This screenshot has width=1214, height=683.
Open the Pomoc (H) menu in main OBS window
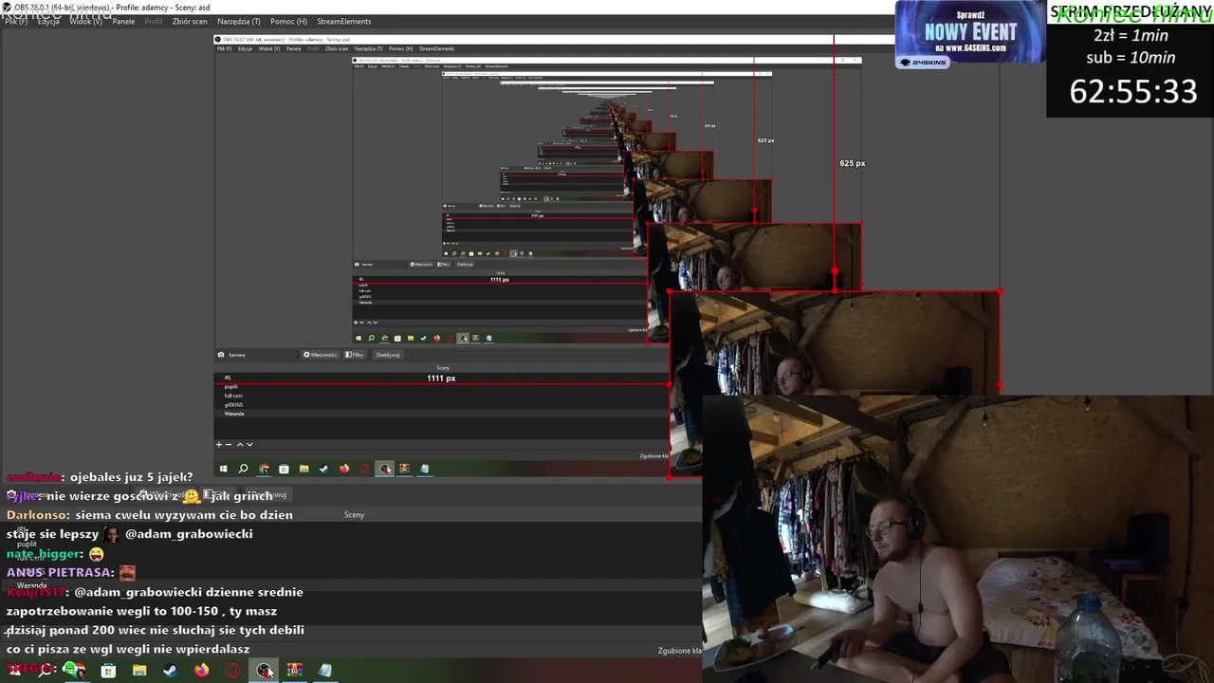[x=288, y=21]
